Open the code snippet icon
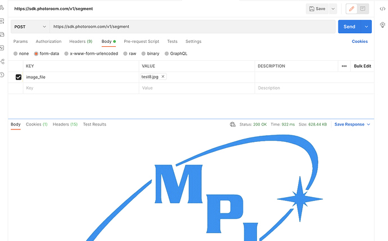388x241 pixels. [x=382, y=8]
